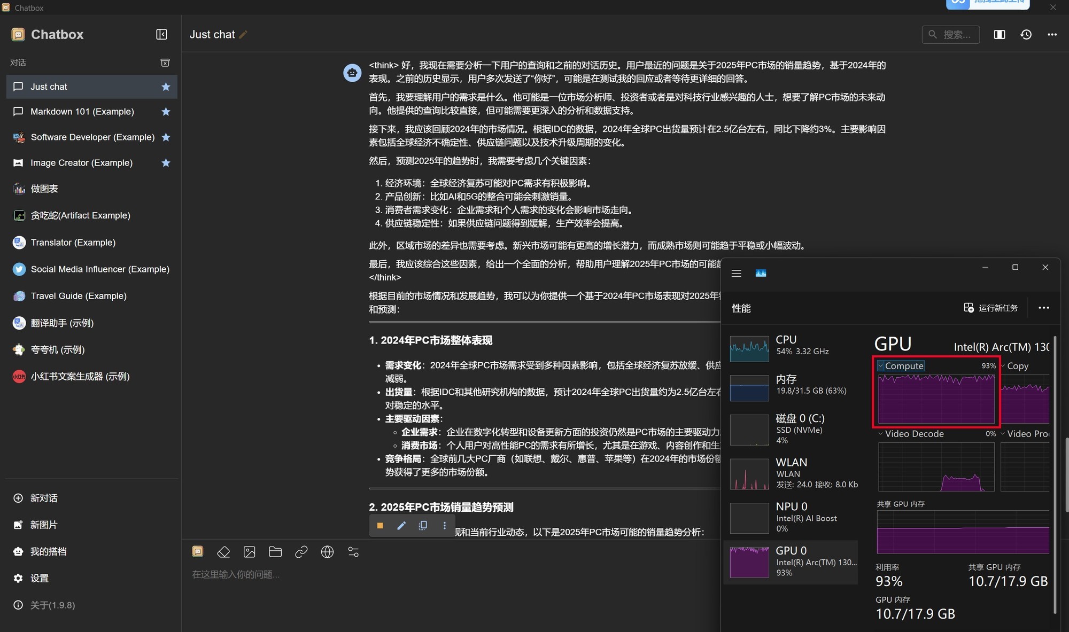Screen dimensions: 1069x632
Task: Insert a link via the link icon
Action: 301,551
